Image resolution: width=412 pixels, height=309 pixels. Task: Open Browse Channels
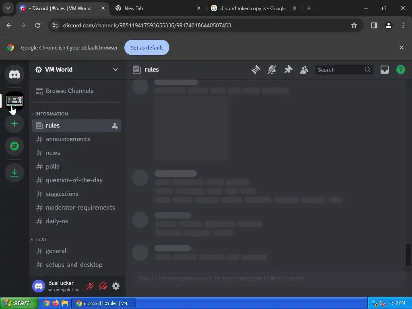coord(76,91)
